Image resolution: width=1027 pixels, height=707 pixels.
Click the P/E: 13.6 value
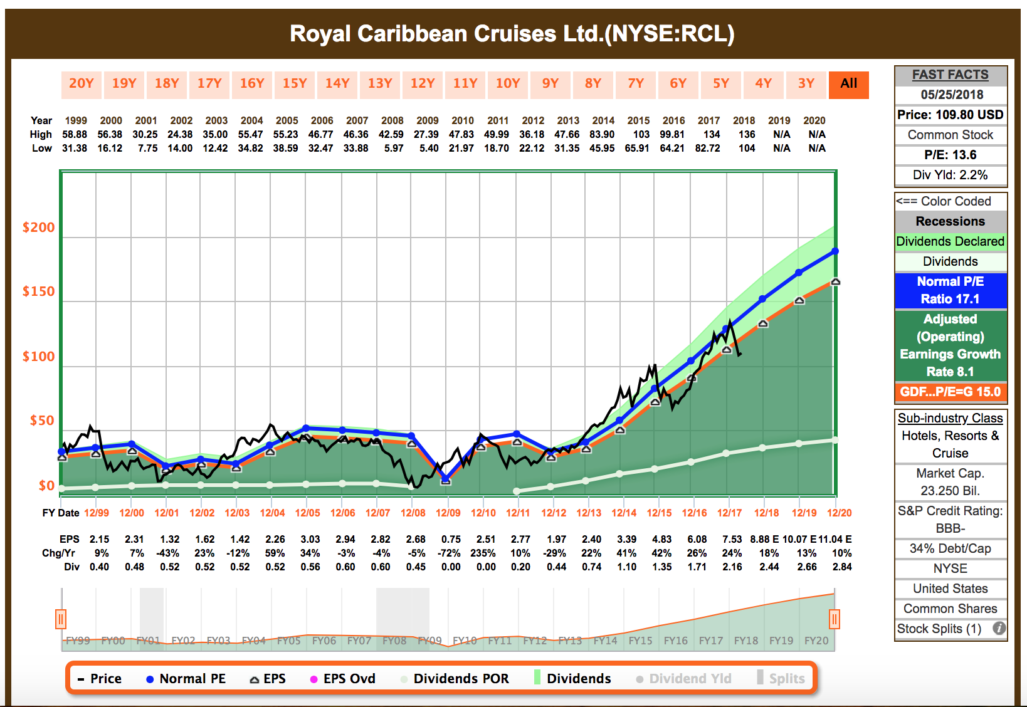(x=951, y=155)
